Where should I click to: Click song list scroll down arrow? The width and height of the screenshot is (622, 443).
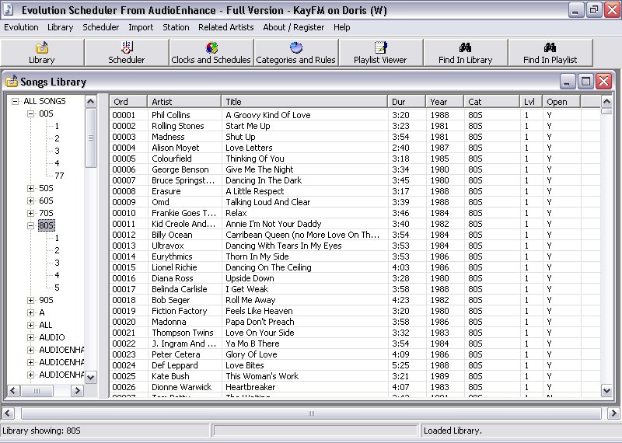point(607,390)
